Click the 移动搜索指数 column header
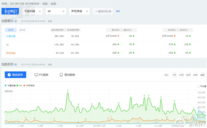Screen dimensions: 207x128 tap(73, 30)
